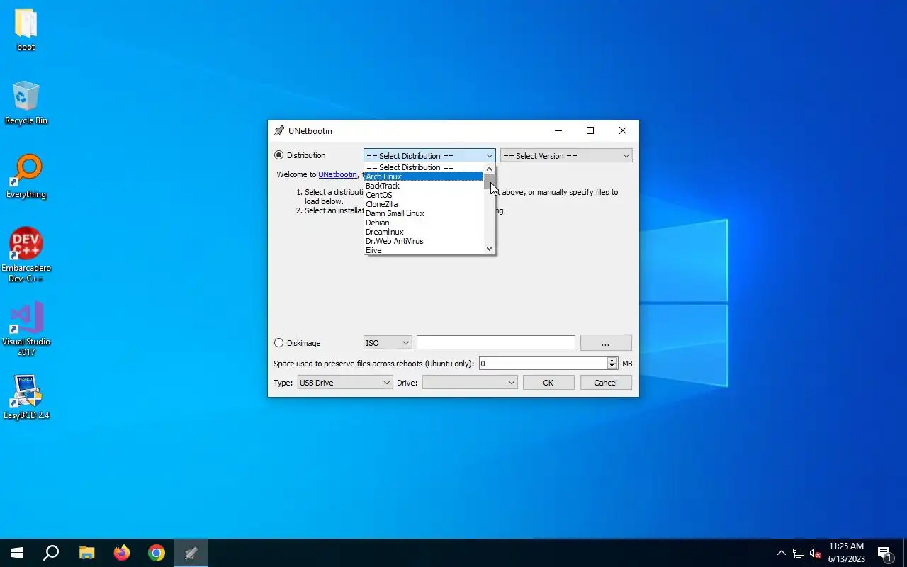
Task: Select the EasyBCD 2.4 desktop shortcut
Action: pyautogui.click(x=26, y=398)
